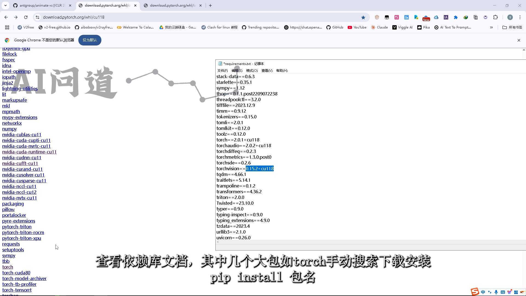
Task: Open the 文件(F) menu in Notepad
Action: point(222,71)
